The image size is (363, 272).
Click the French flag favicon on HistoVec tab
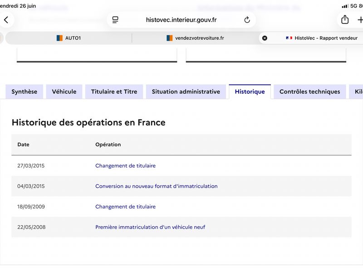[289, 38]
